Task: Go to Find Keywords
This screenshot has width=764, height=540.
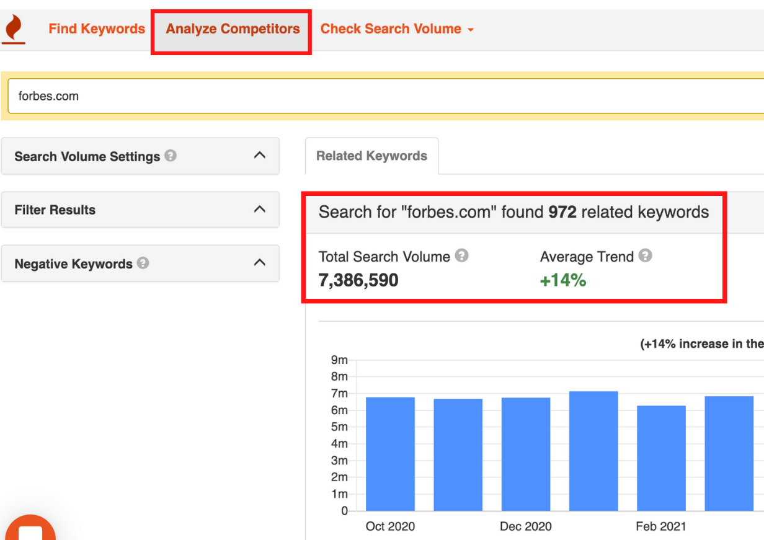Action: coord(97,29)
